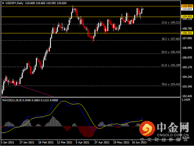The height and width of the screenshot is (146, 194).
Task: Click the 61.8 = 105.189 Fibonacci label
Action: tap(171, 65)
